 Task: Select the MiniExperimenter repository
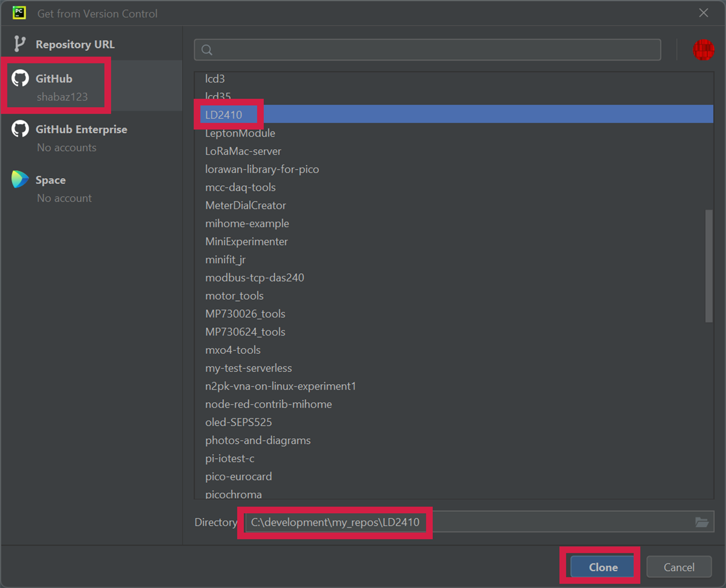[454, 241]
